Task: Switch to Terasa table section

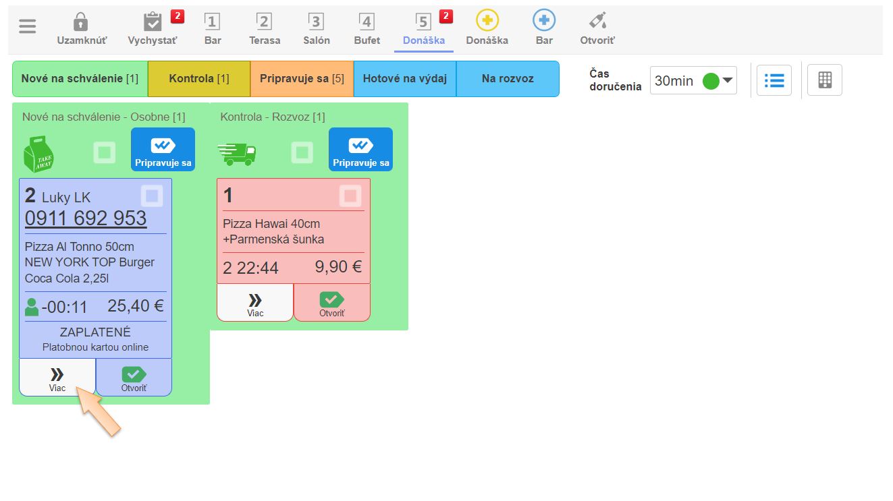Action: click(264, 29)
